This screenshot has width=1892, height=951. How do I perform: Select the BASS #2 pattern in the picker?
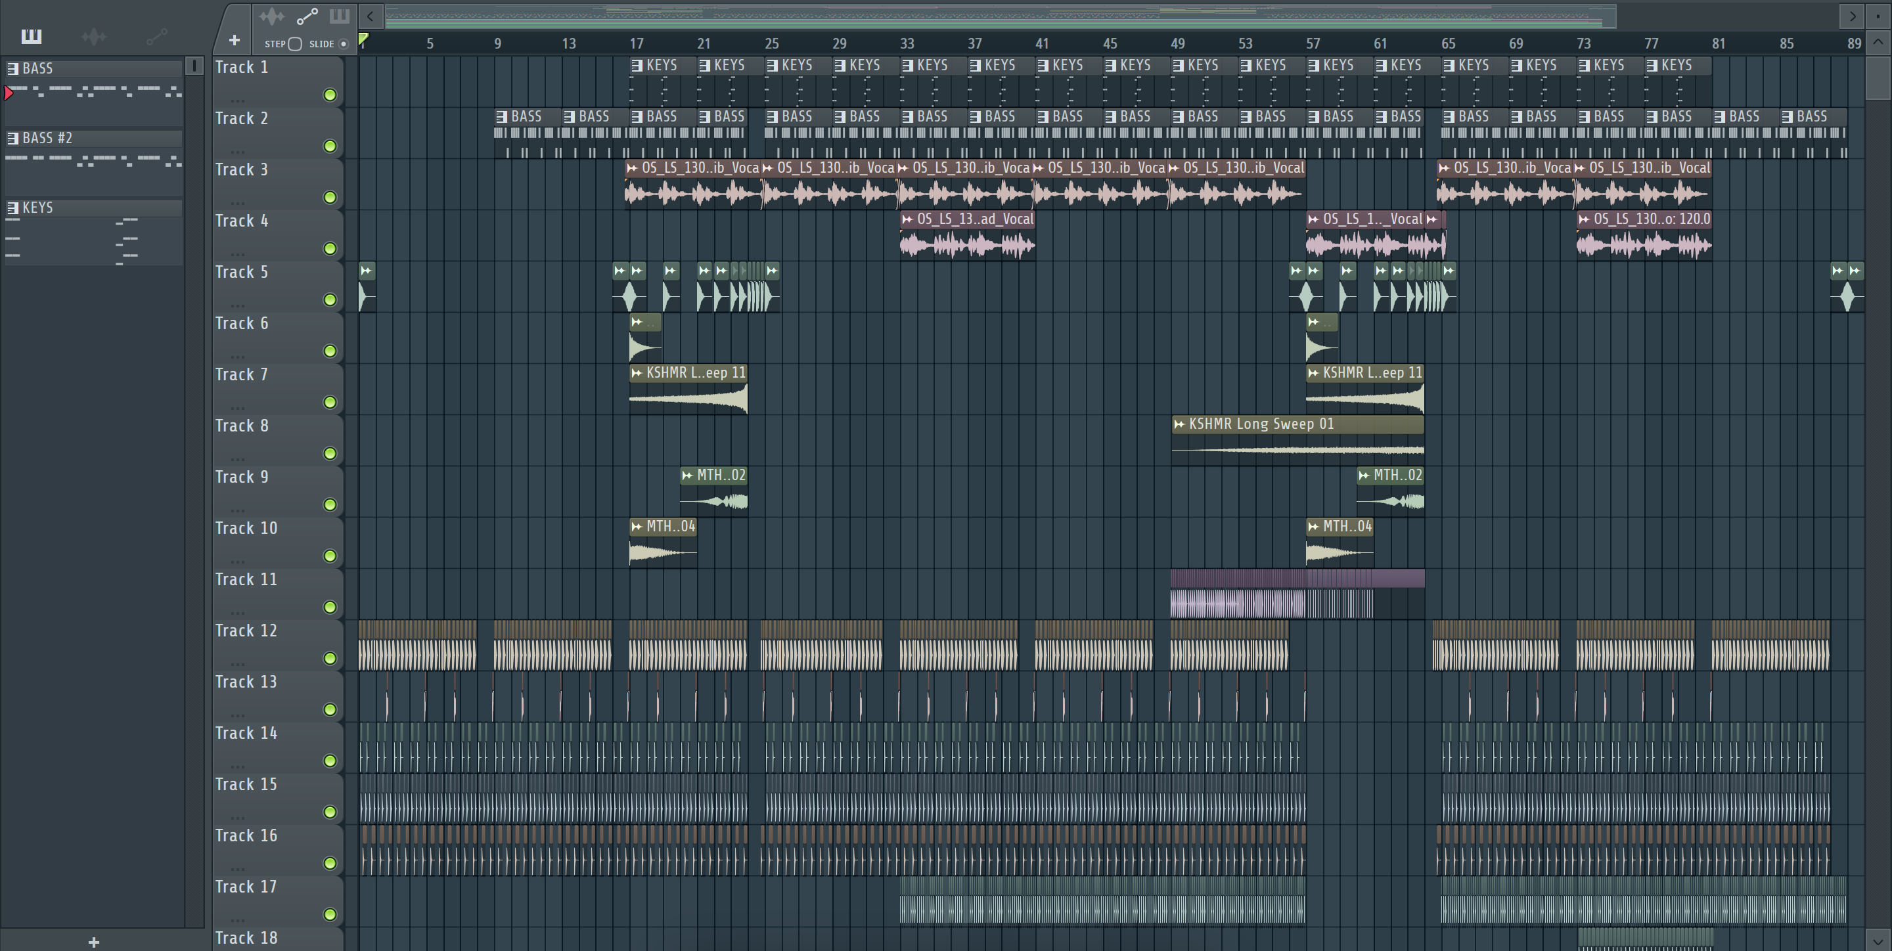point(93,138)
